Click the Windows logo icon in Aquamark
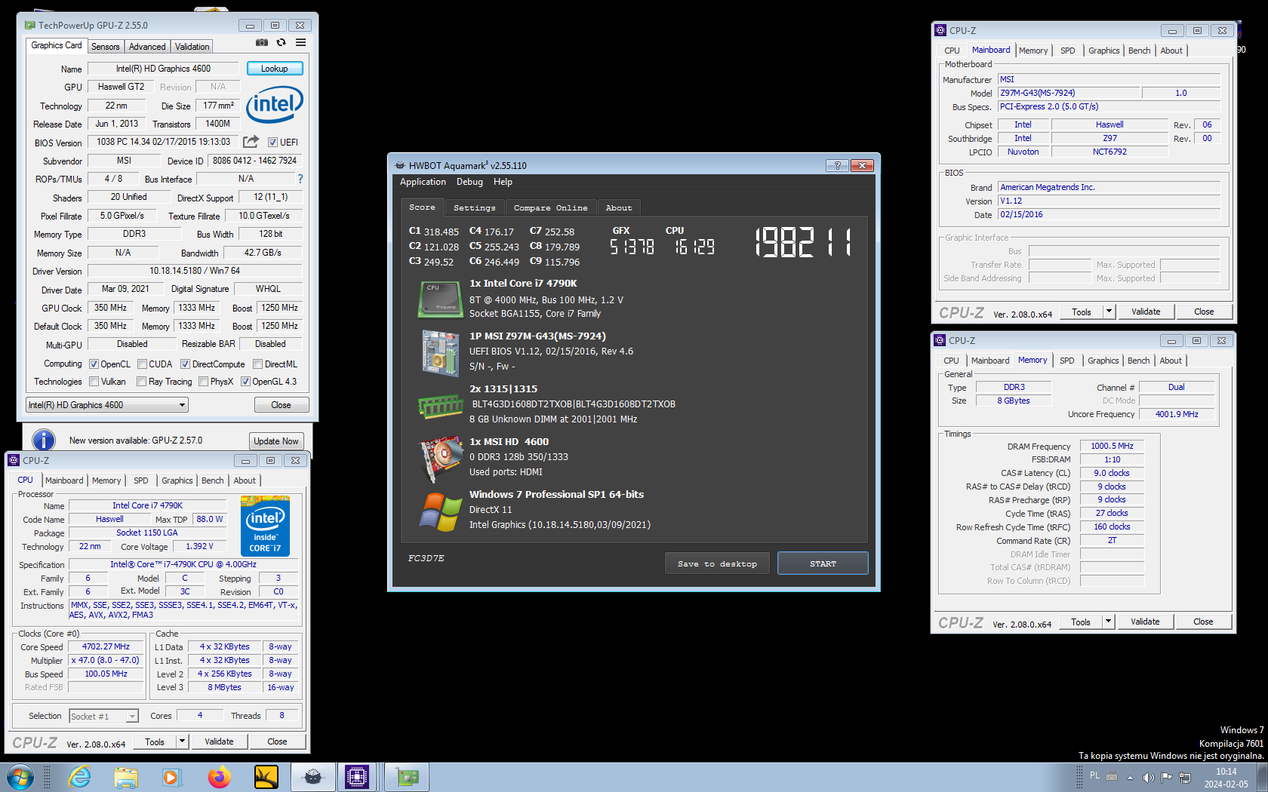Viewport: 1268px width, 792px height. (x=440, y=511)
